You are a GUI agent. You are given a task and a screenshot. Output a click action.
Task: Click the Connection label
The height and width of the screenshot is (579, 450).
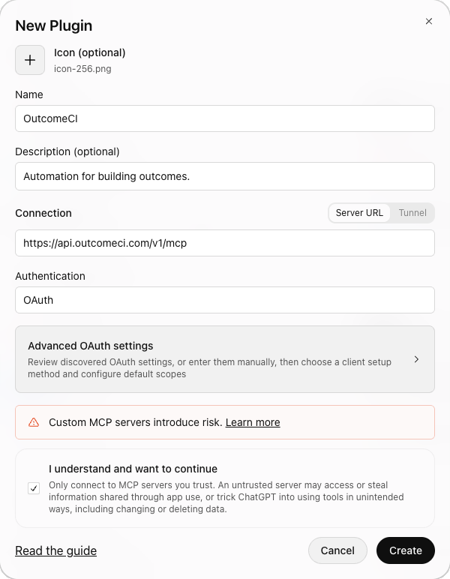pos(43,213)
